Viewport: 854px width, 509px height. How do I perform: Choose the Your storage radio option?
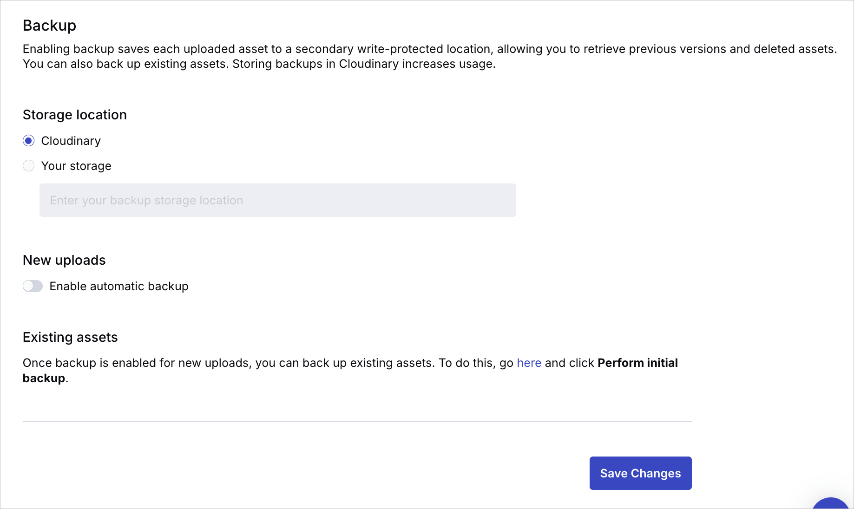(x=29, y=166)
